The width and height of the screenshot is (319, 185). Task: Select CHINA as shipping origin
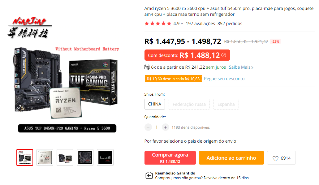coord(155,104)
